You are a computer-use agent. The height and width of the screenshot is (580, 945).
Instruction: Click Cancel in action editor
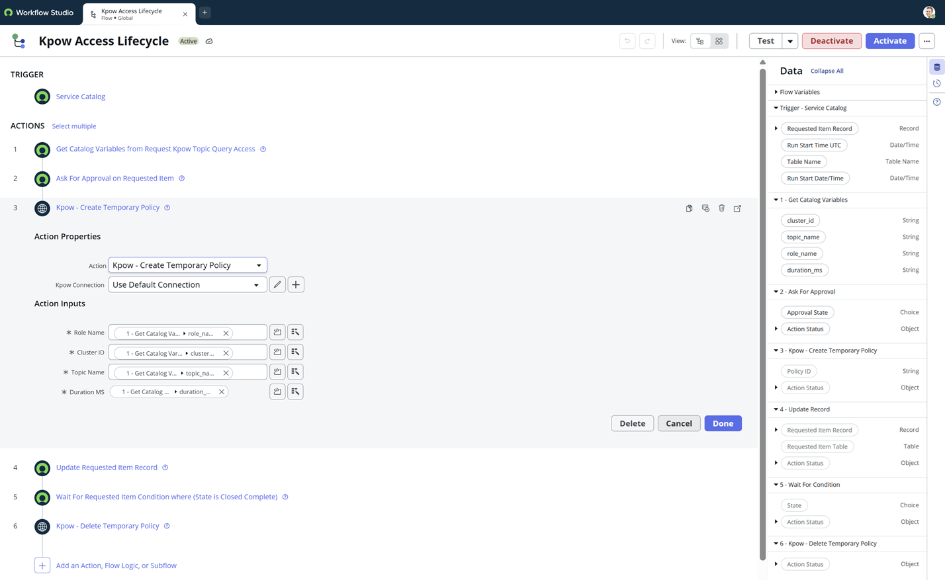679,423
